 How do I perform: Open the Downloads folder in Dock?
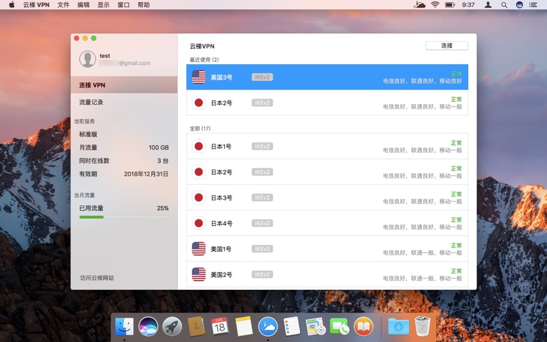(399, 327)
